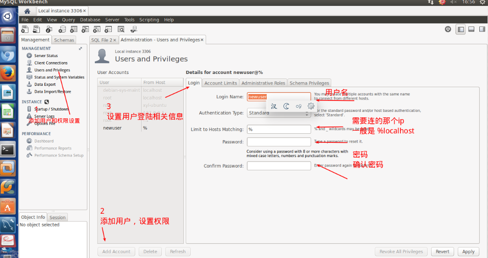
Task: Open the Database menu
Action: click(x=90, y=20)
